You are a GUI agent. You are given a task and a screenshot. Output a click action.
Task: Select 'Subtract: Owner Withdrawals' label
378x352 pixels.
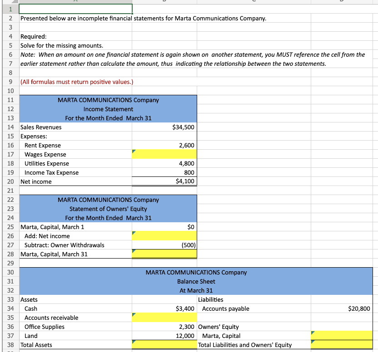(64, 245)
